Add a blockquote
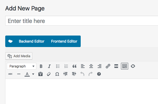Viewport: 158px width, 104px height. tap(74, 66)
